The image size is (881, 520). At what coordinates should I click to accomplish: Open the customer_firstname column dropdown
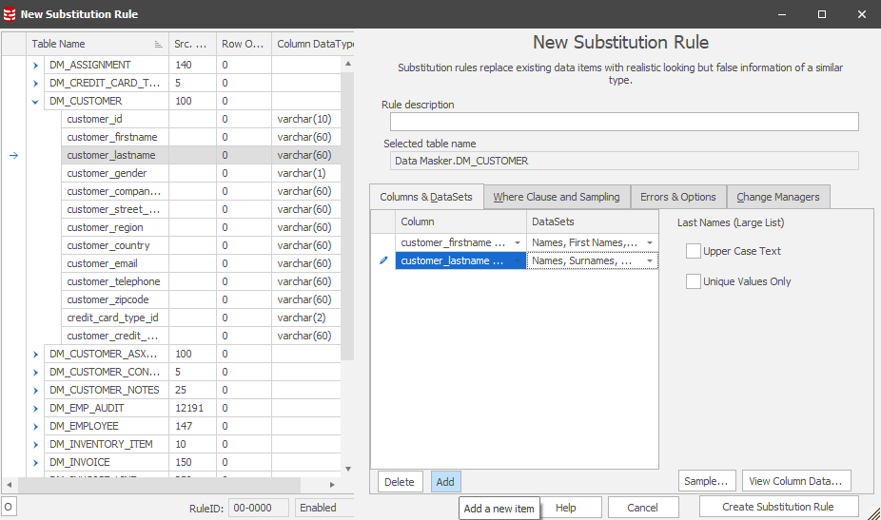[x=518, y=243]
